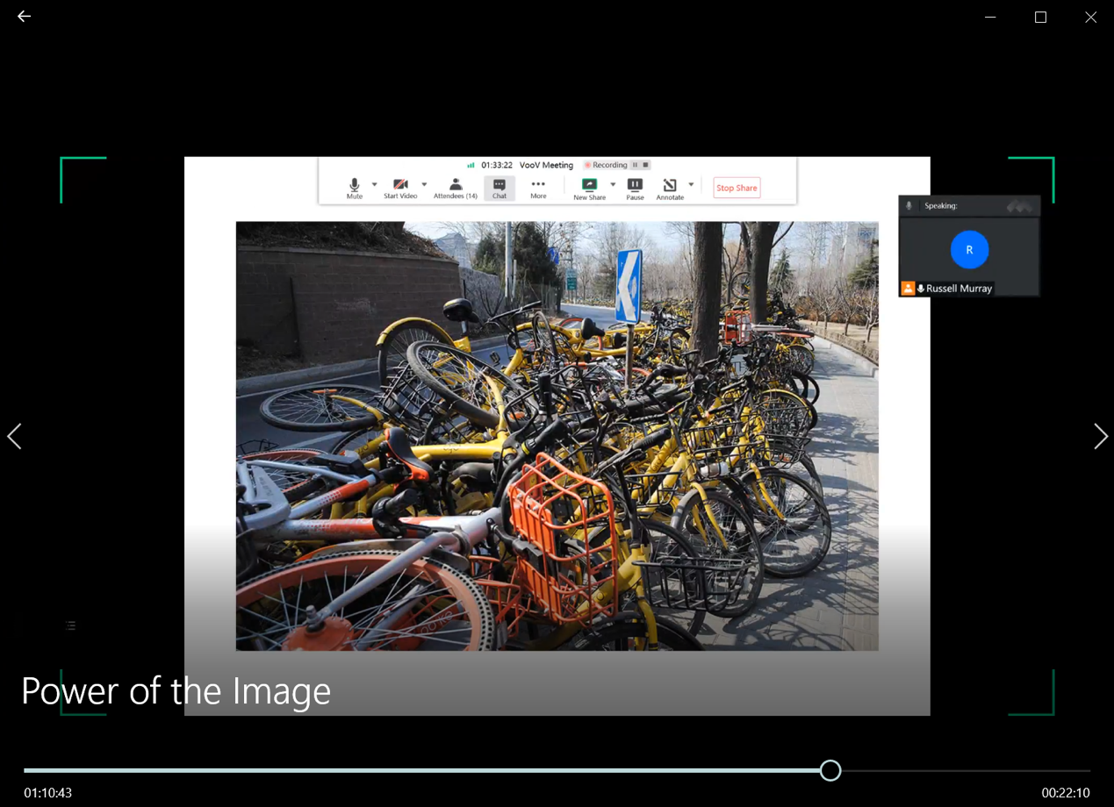The image size is (1114, 807).
Task: Go back using the top-left arrow
Action: (x=24, y=17)
